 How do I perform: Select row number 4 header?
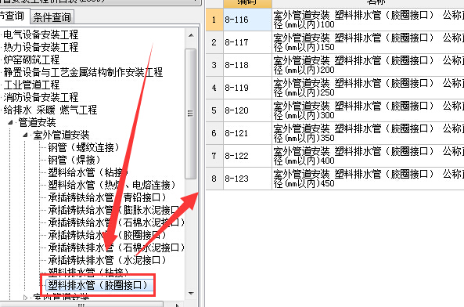coord(214,88)
